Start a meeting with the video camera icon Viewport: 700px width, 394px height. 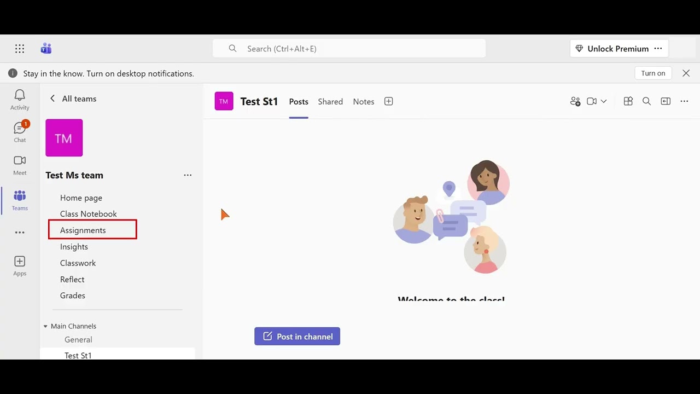coord(591,101)
